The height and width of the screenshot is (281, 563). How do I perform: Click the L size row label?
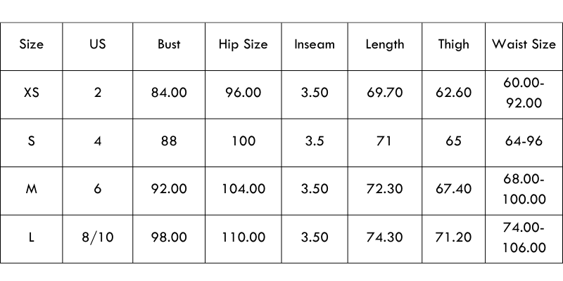pyautogui.click(x=32, y=237)
